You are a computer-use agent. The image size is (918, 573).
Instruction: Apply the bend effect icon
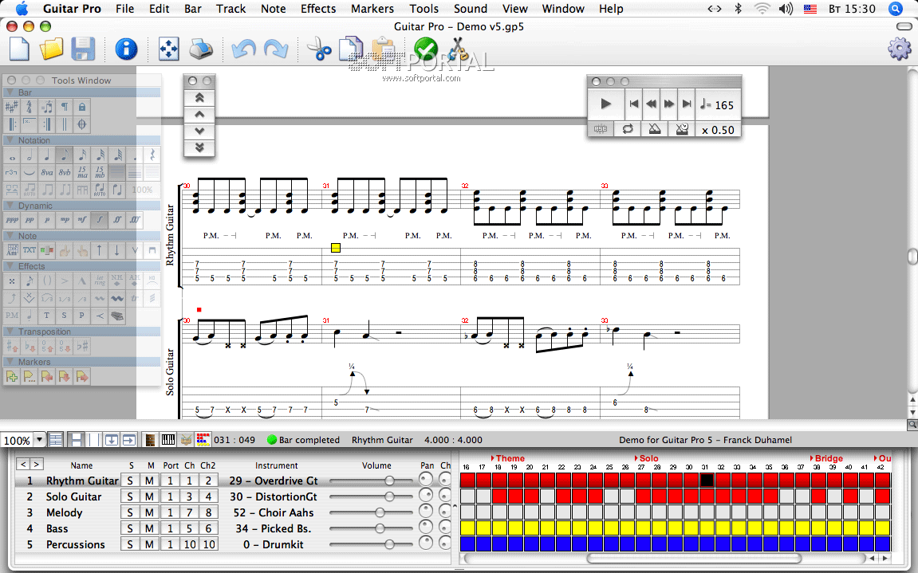[12, 299]
